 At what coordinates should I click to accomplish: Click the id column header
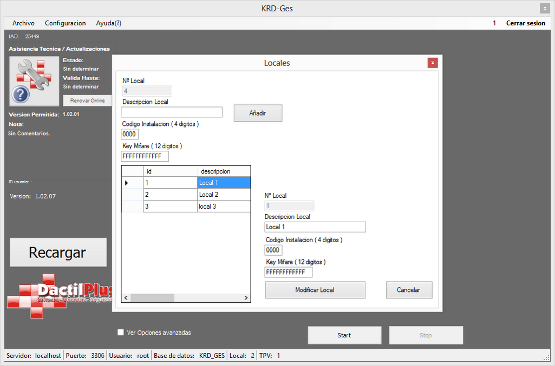[x=170, y=171]
